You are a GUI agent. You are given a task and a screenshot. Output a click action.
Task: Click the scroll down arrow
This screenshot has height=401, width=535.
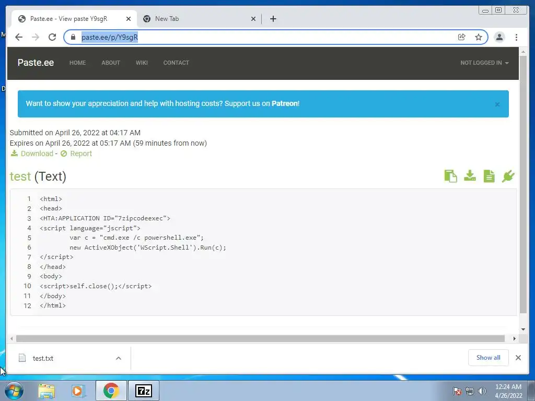click(x=523, y=329)
